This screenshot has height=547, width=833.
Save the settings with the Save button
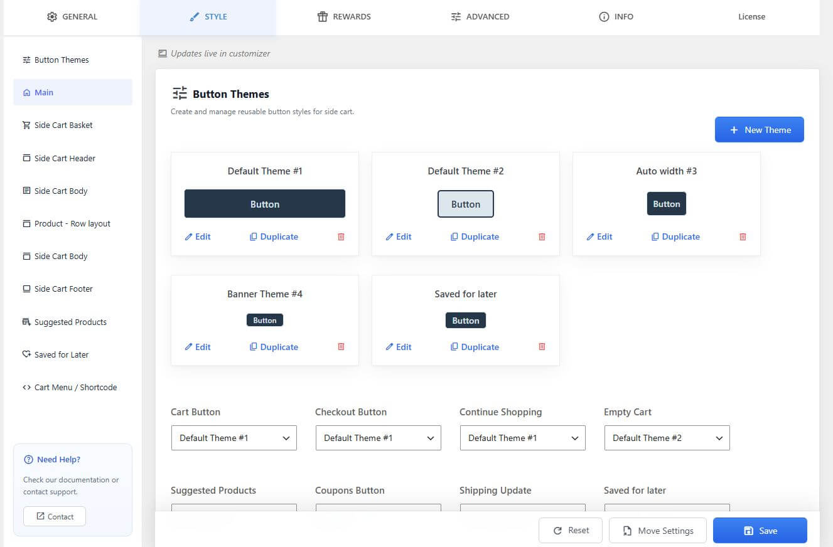(760, 531)
